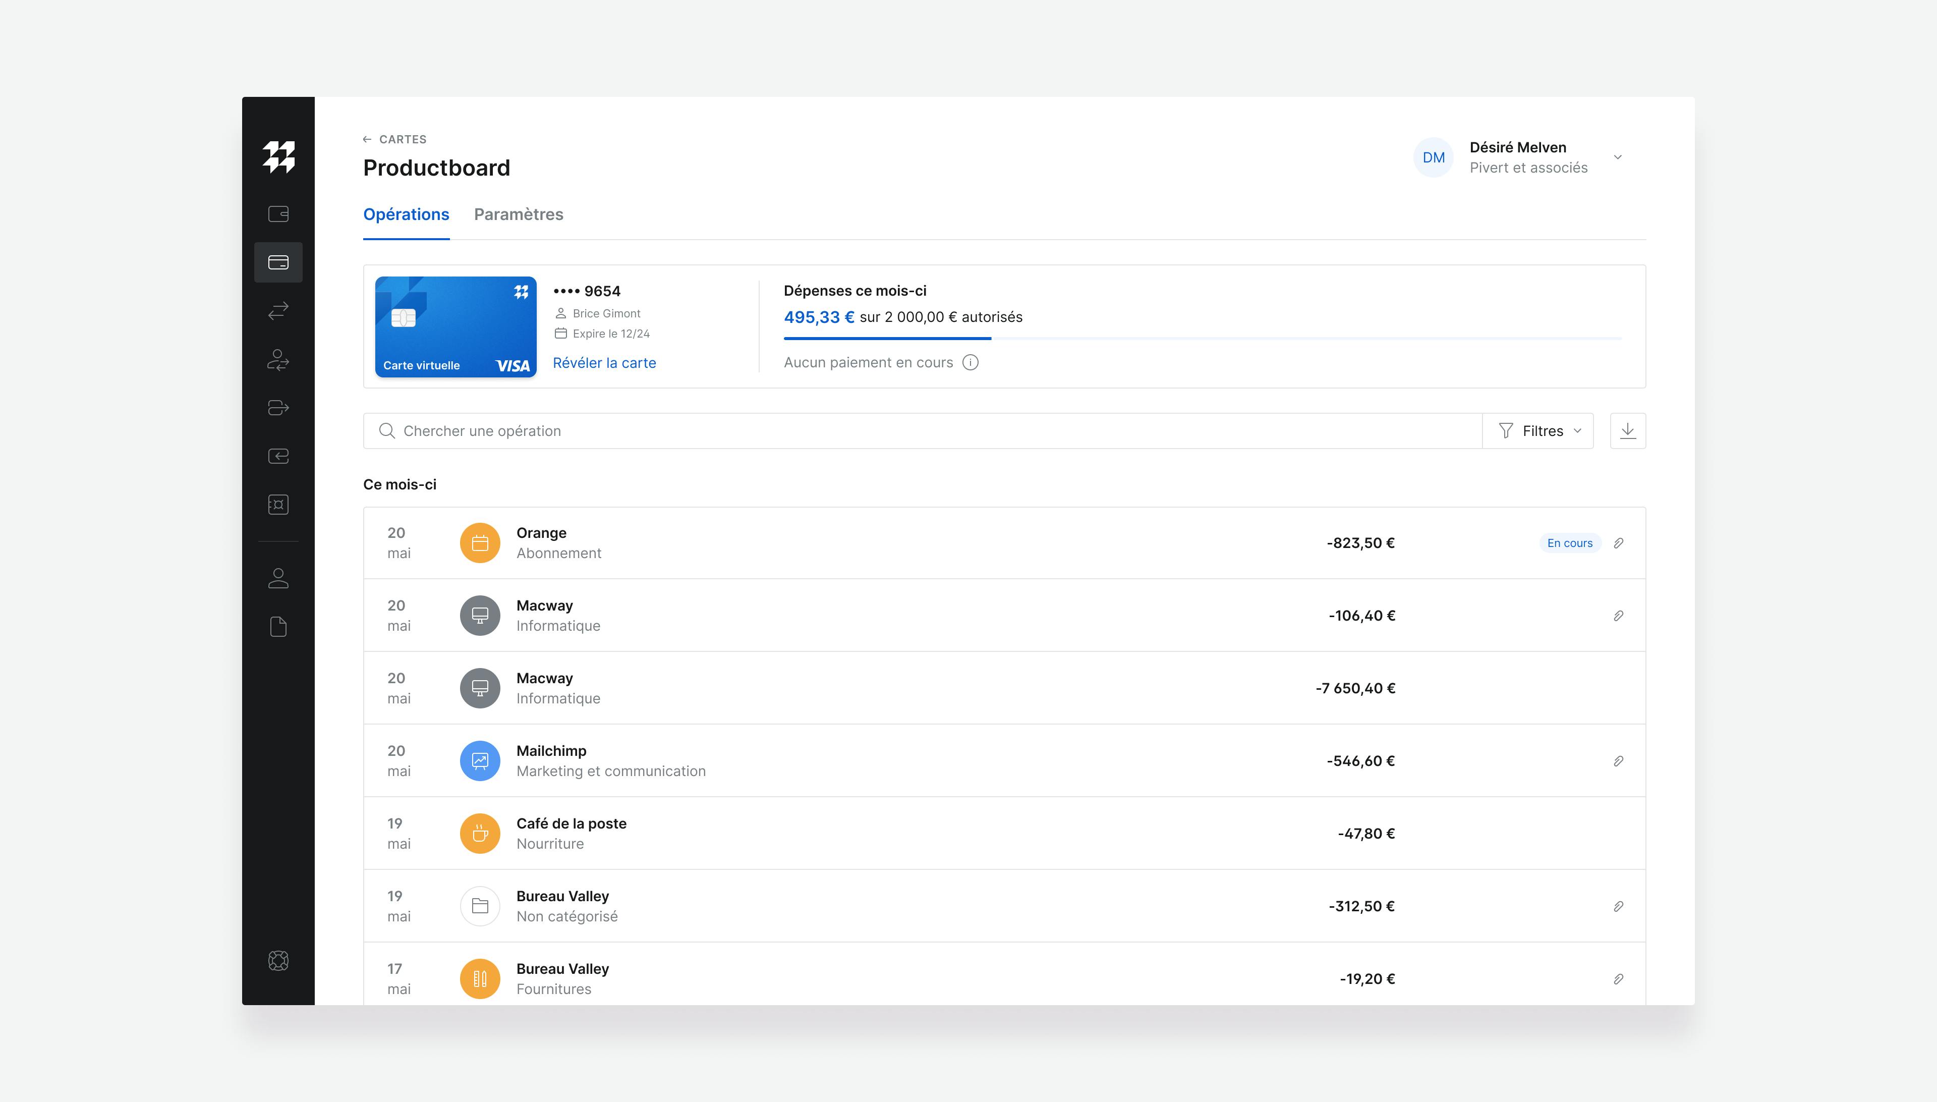
Task: Select the cards icon in sidebar
Action: pyautogui.click(x=278, y=262)
